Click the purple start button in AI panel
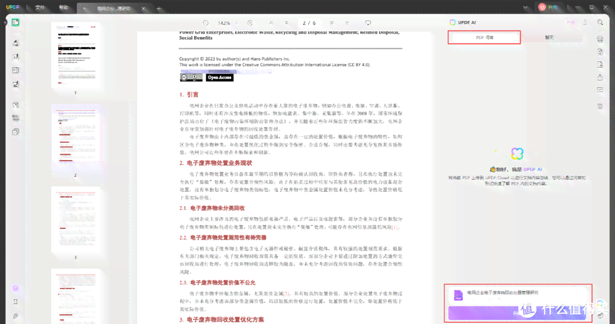Viewport: 615px width, 324px height. point(518,313)
